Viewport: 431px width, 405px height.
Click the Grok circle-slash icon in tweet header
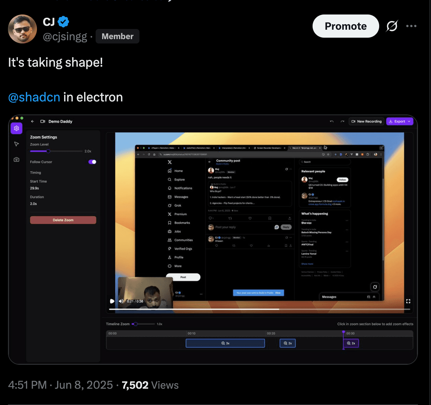click(392, 26)
